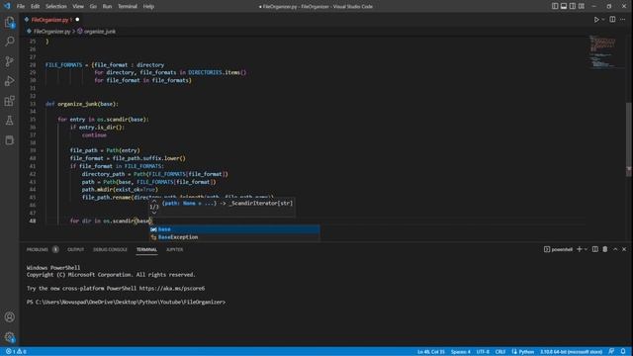Kill terminal with trash icon

pos(604,249)
